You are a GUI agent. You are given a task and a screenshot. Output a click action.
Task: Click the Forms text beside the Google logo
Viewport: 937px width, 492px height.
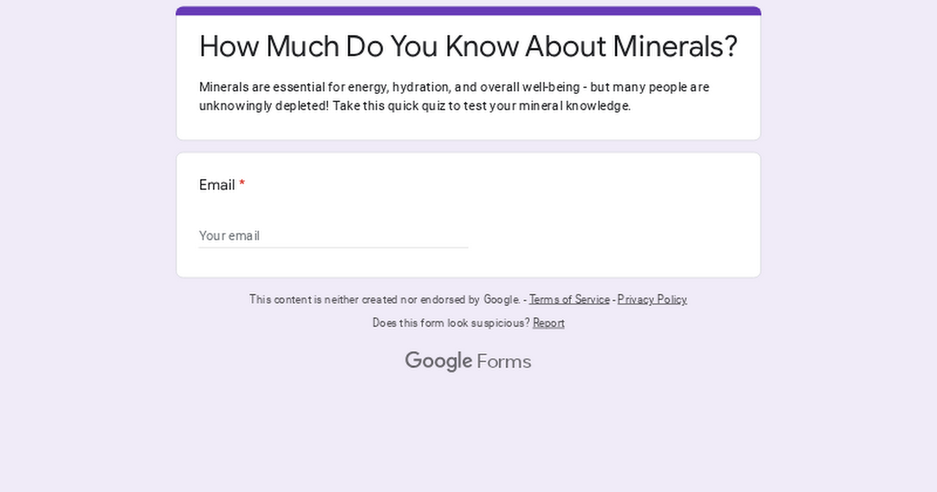coord(504,361)
